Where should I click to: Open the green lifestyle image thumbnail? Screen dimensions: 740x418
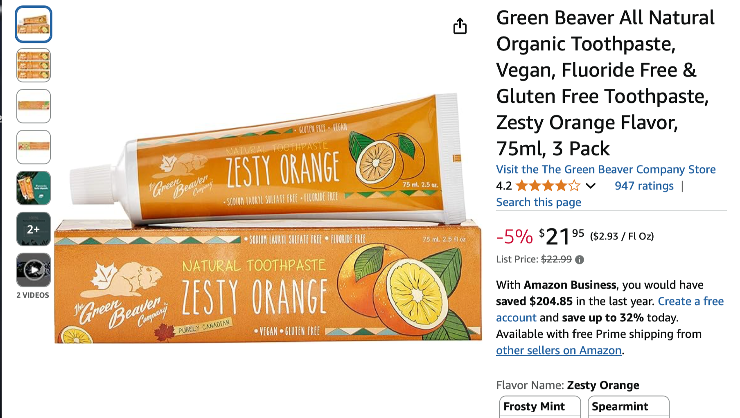tap(34, 188)
